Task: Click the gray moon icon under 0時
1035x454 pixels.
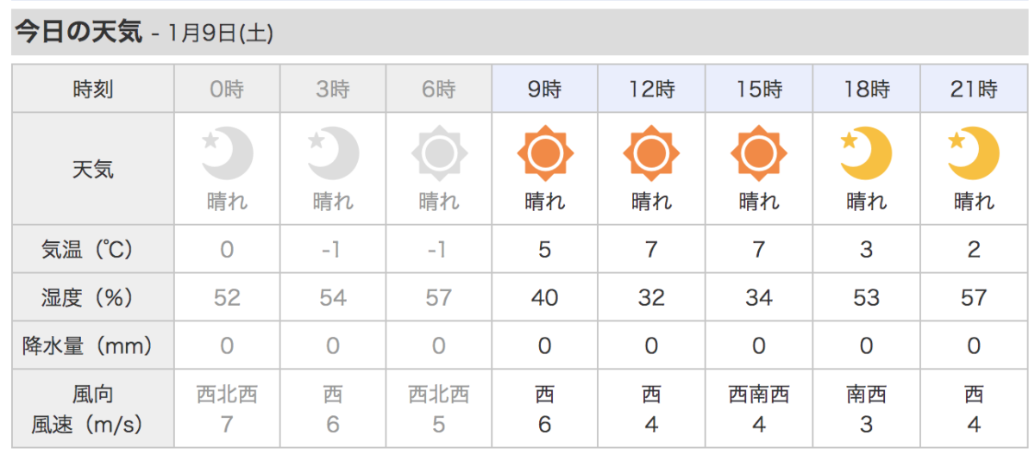Action: [227, 154]
